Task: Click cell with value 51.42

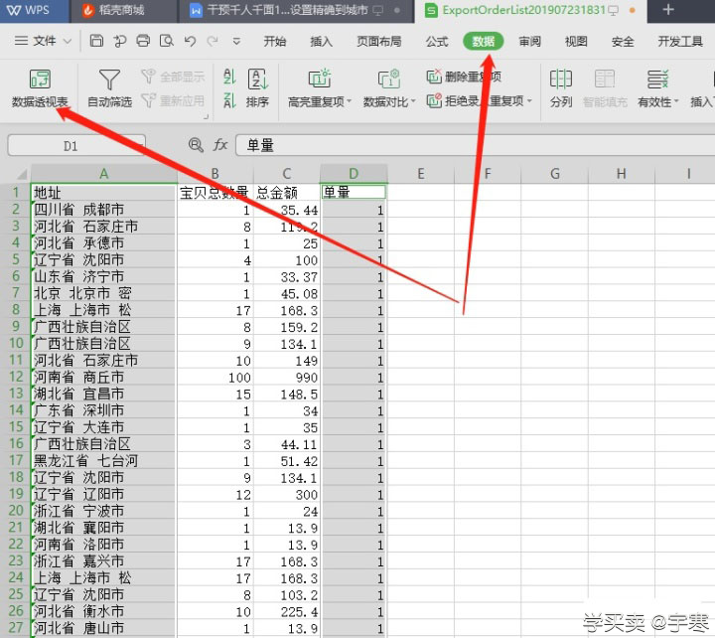Action: [x=286, y=460]
